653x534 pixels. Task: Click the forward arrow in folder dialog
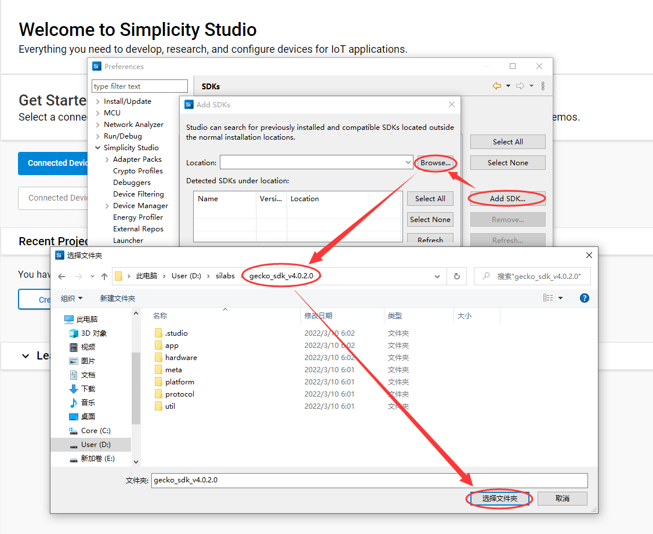[x=78, y=277]
